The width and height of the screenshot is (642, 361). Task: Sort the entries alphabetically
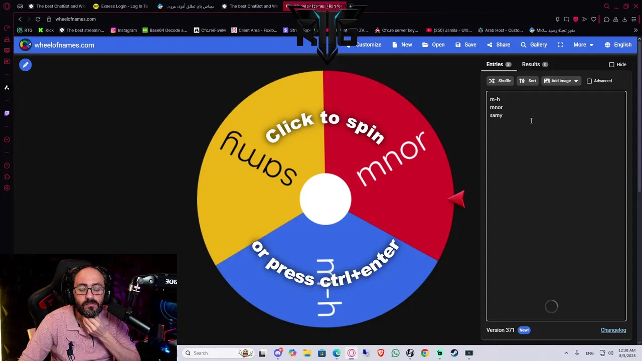[528, 81]
